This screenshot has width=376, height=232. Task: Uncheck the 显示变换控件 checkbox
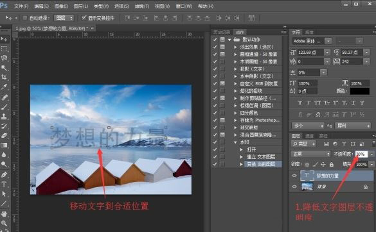coord(84,18)
